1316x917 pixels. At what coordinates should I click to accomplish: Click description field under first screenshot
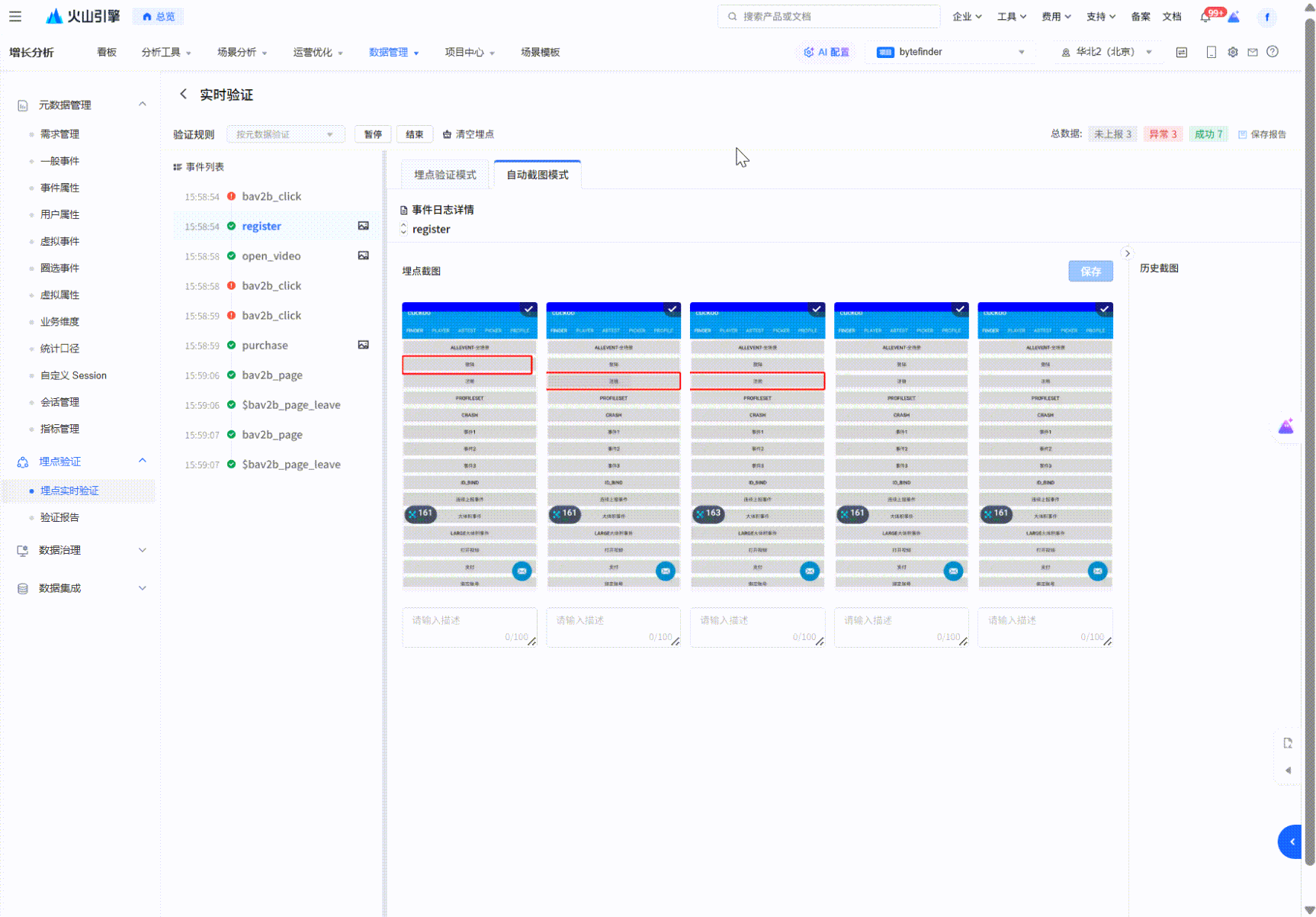pyautogui.click(x=469, y=626)
